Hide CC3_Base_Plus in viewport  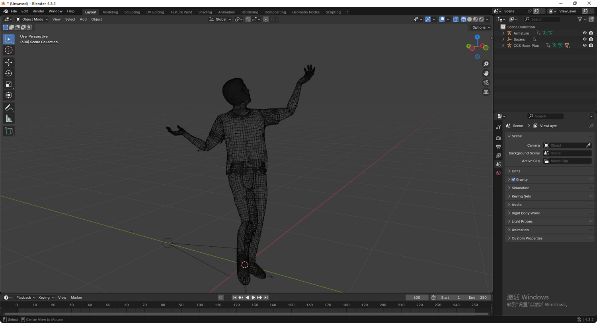(x=585, y=46)
